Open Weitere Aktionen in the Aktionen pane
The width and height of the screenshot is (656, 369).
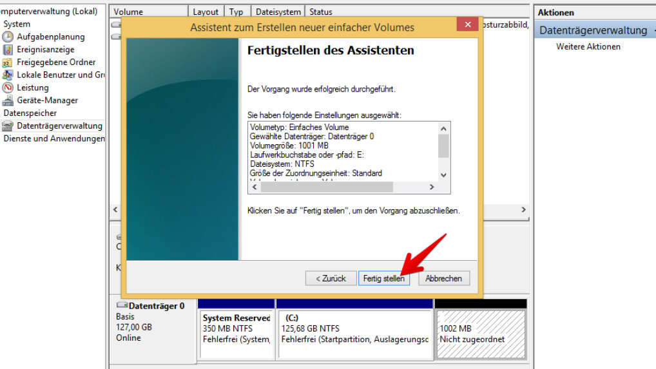(x=588, y=47)
